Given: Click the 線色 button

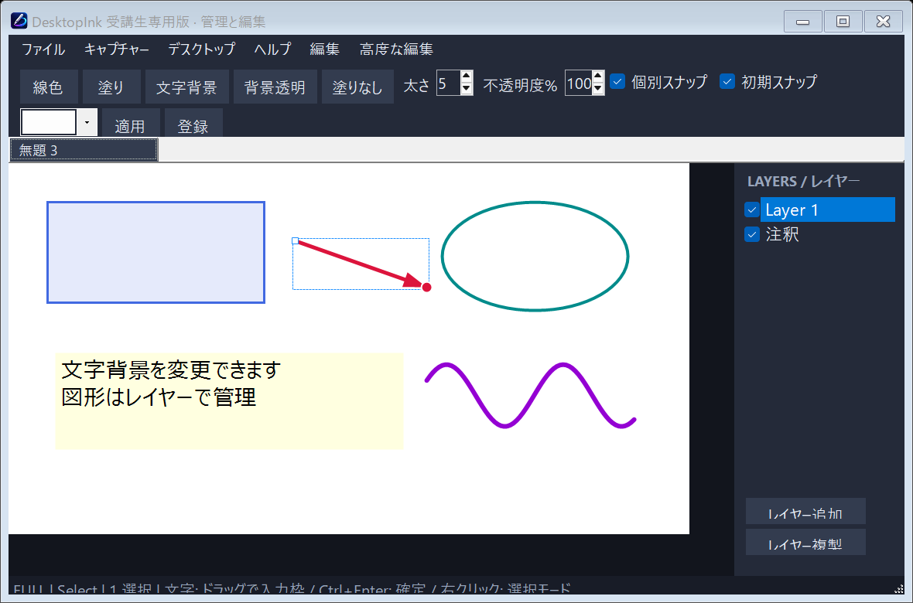Looking at the screenshot, I should tap(48, 87).
